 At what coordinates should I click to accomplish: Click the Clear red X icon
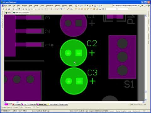click(57, 9)
